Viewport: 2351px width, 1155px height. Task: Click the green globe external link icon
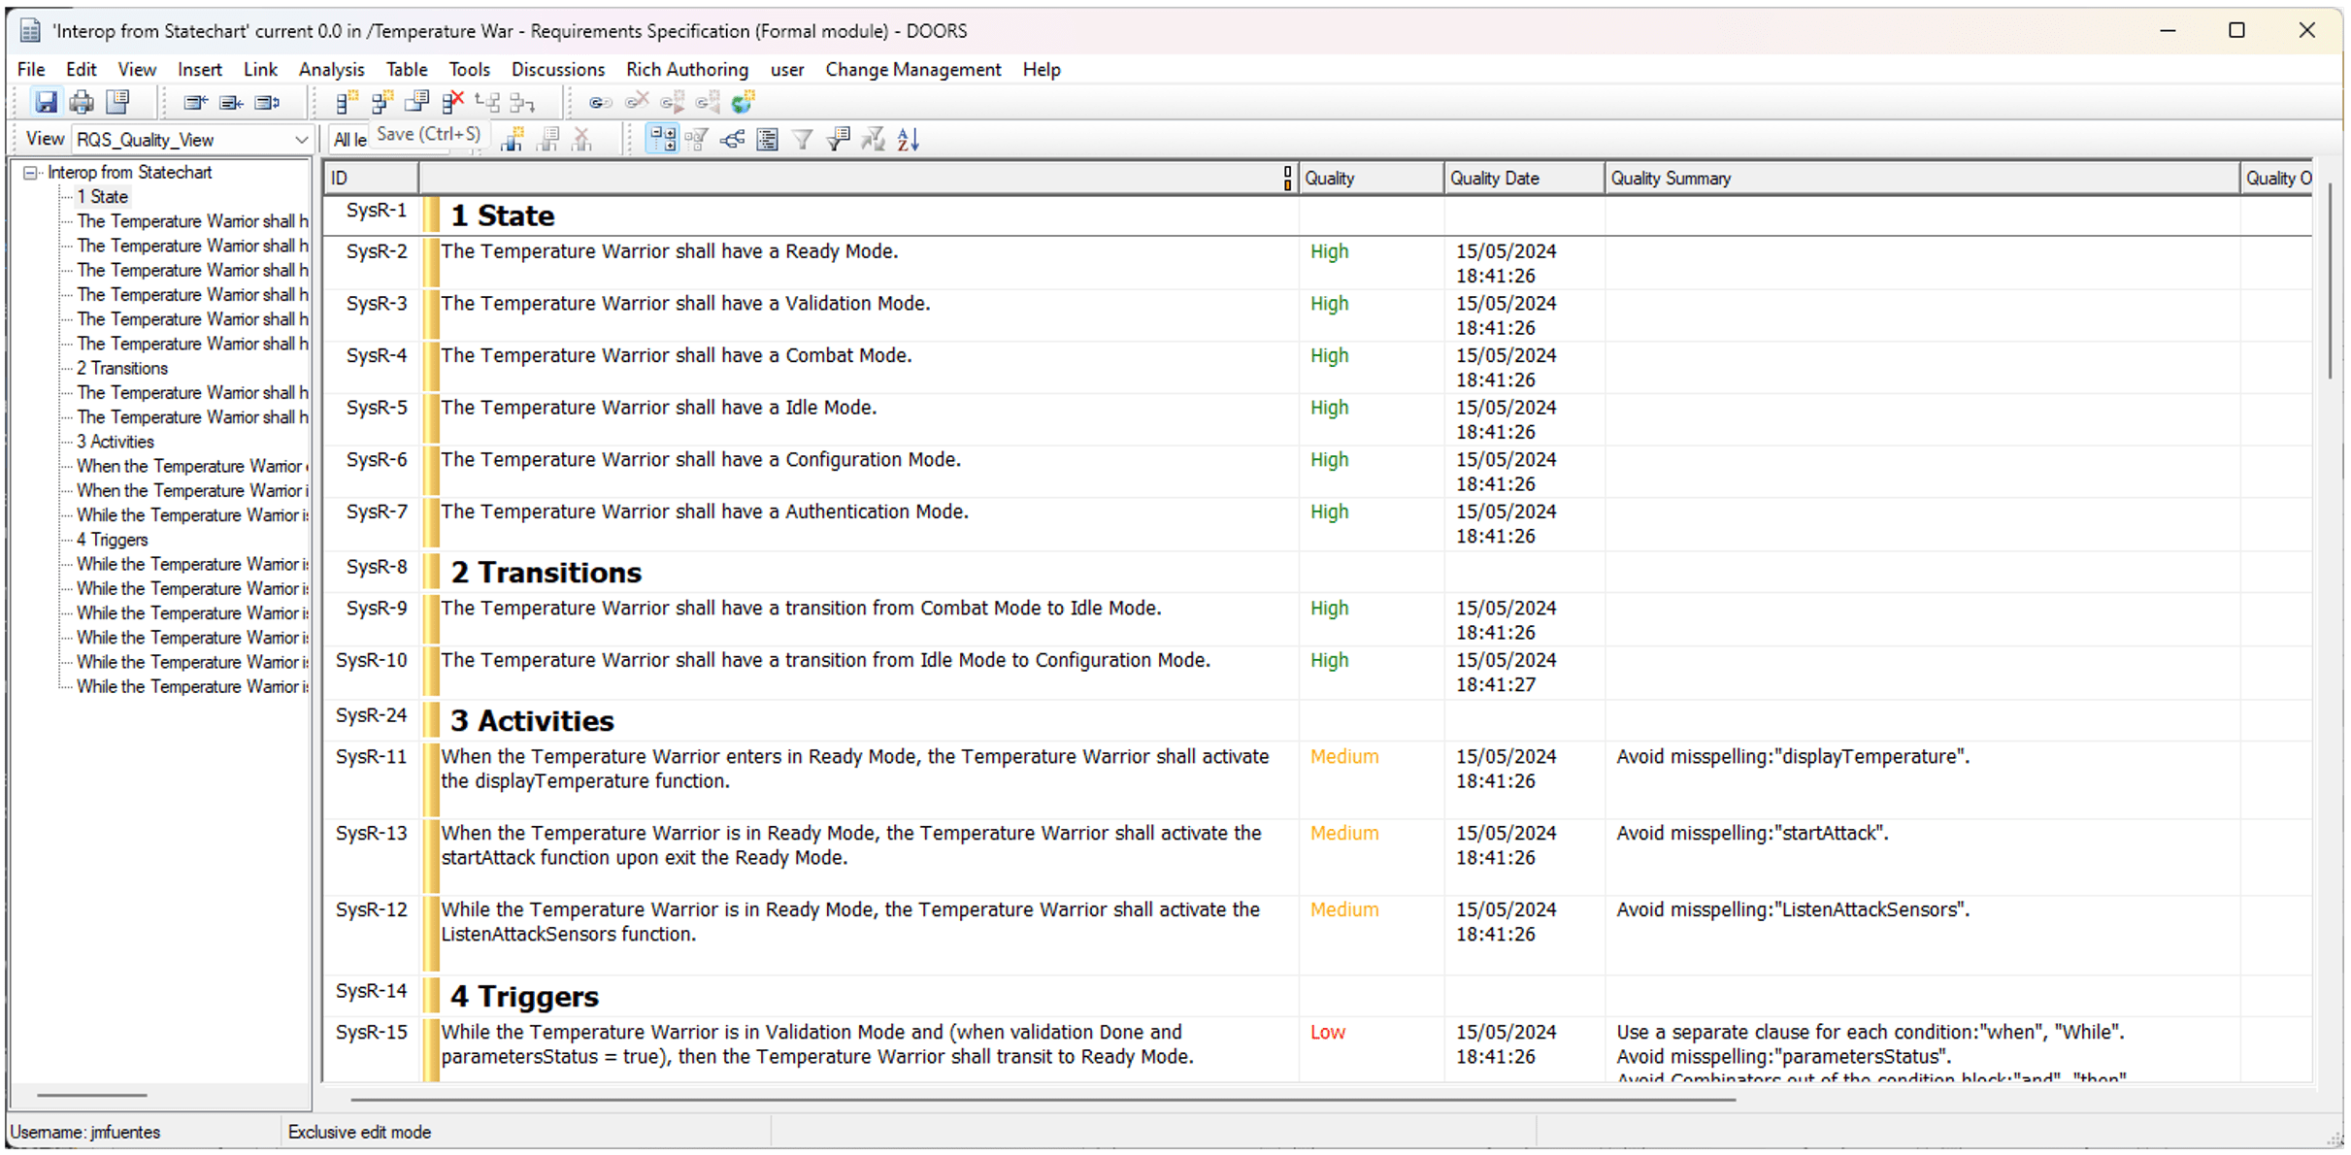[x=744, y=102]
